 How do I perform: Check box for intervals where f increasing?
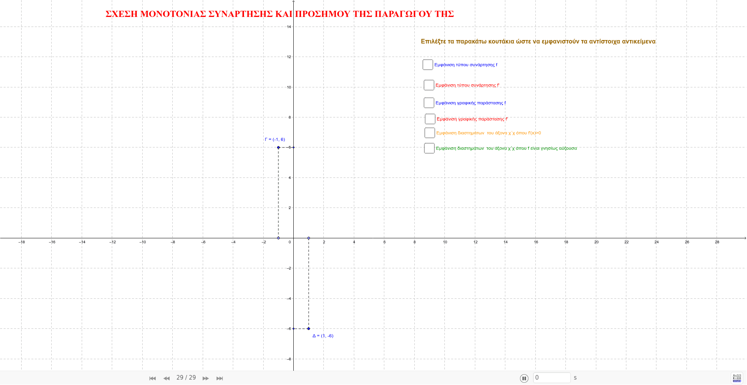pos(429,148)
